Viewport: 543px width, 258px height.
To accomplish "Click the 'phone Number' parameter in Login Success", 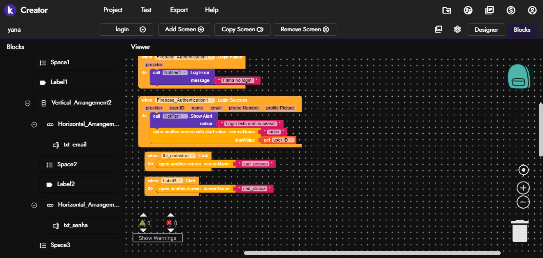I will click(x=244, y=108).
